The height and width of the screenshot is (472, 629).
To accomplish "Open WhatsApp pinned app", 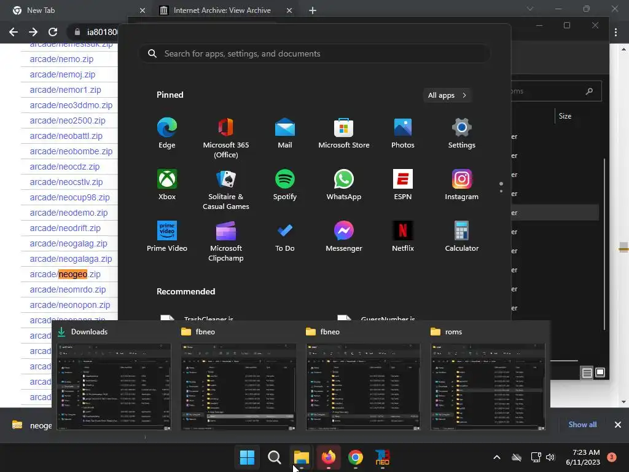I will tap(344, 185).
